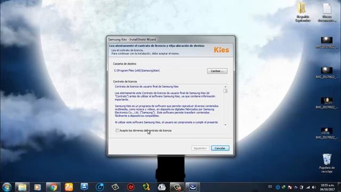The image size is (341, 192).
Task: Select the second IMG_20170922 desktop thumbnail
Action: click(x=327, y=73)
